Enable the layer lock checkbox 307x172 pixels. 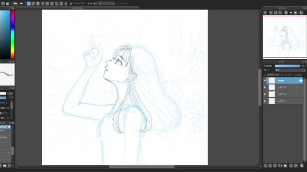[x=295, y=75]
